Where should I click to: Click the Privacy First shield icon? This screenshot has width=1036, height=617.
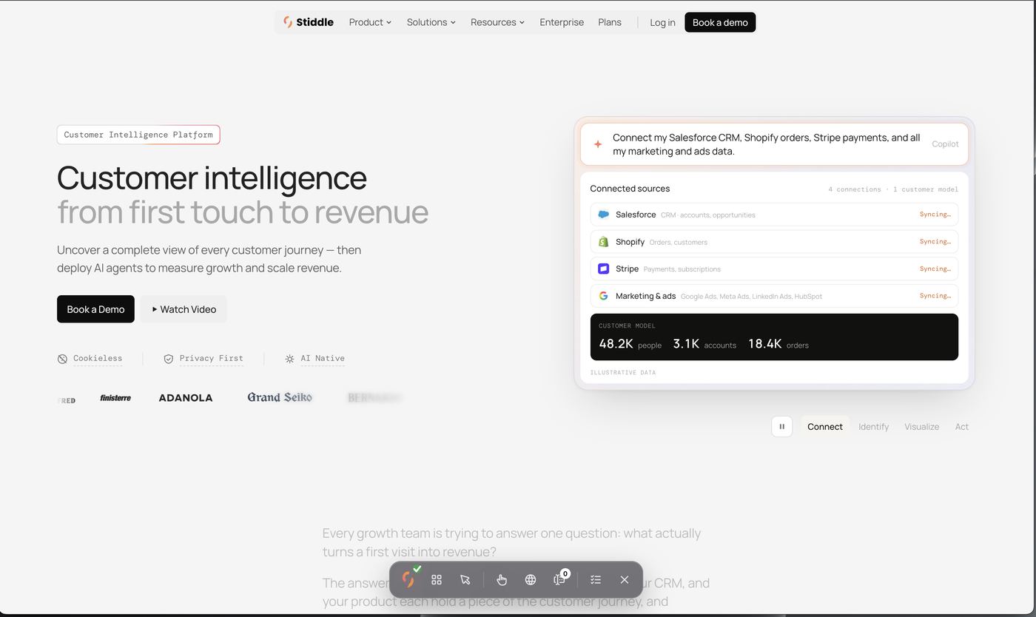[169, 359]
